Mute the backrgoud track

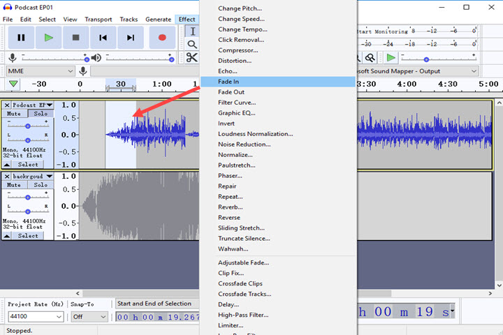[x=14, y=185]
